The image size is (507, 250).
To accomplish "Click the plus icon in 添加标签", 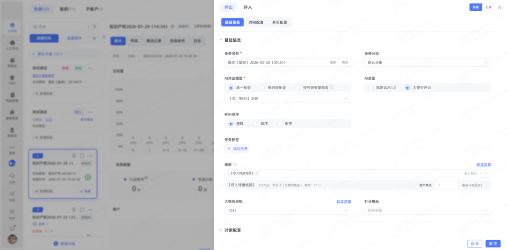I will [x=229, y=148].
